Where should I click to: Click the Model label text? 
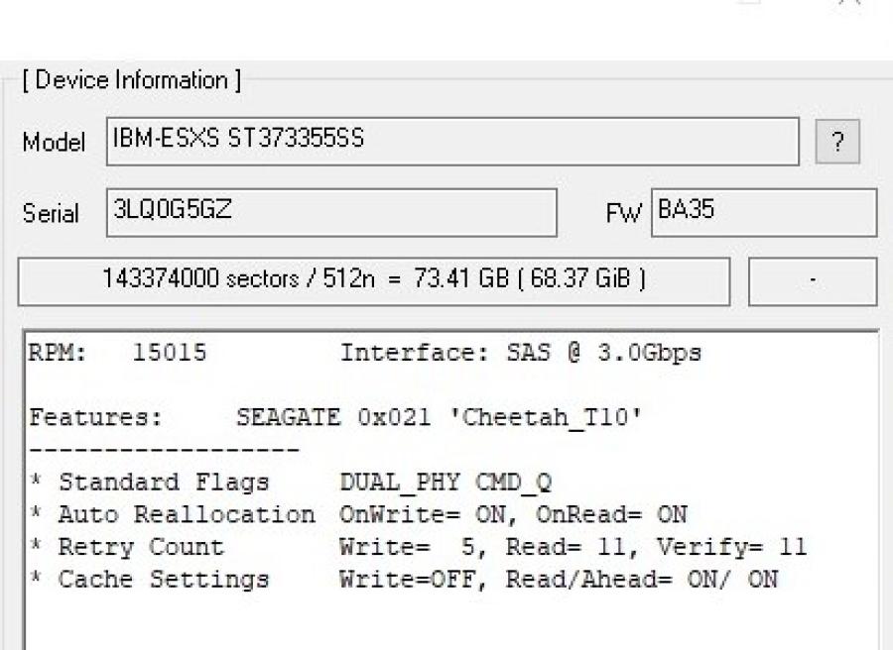(x=54, y=143)
